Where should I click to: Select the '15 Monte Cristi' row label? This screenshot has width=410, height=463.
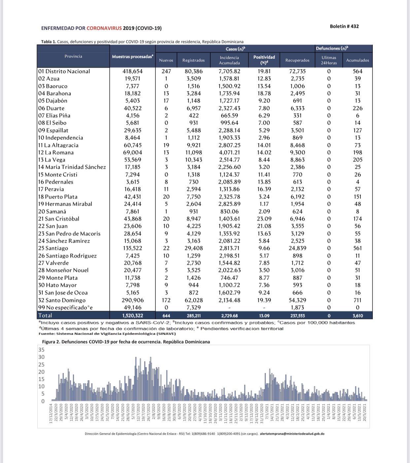58,175
